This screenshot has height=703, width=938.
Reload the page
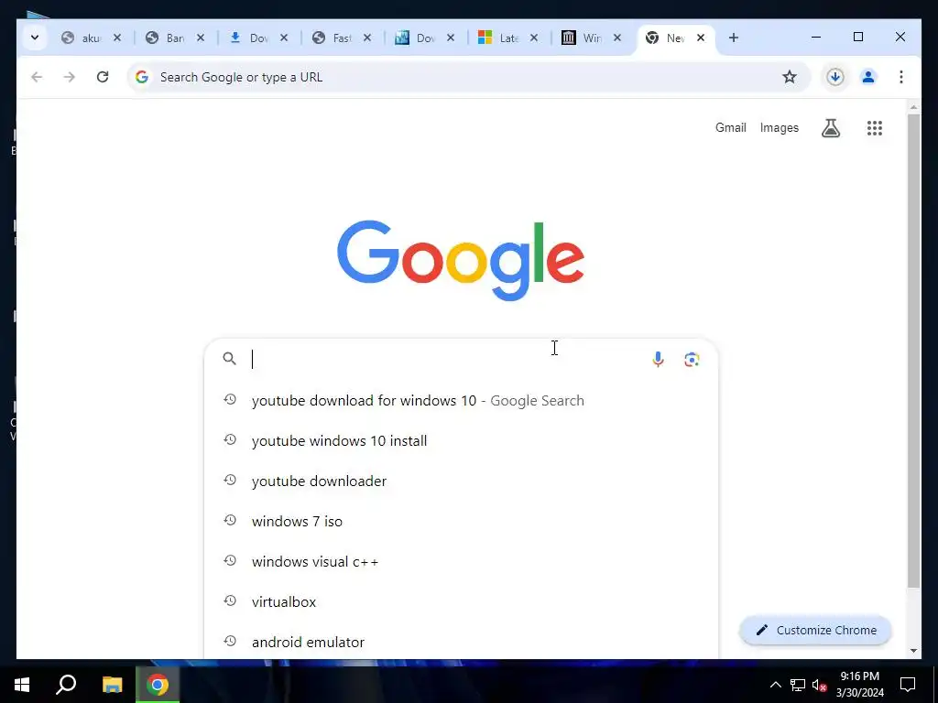[103, 77]
